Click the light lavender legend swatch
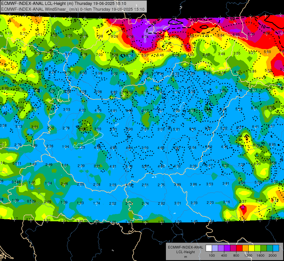This screenshot has height=261, width=284. 215,248
